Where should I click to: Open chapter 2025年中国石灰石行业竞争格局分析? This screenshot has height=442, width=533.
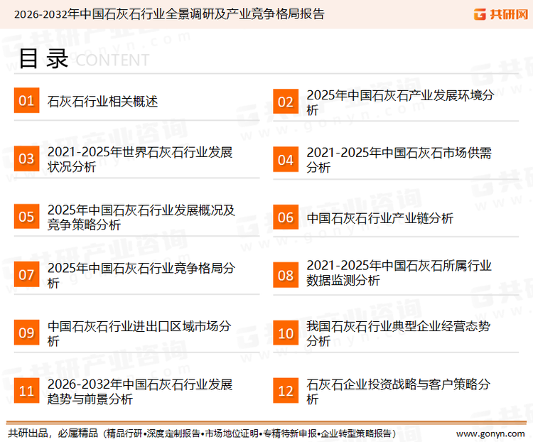click(141, 276)
